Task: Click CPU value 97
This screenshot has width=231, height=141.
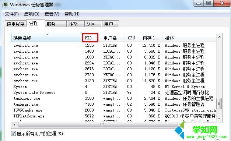Action: pyautogui.click(x=129, y=92)
